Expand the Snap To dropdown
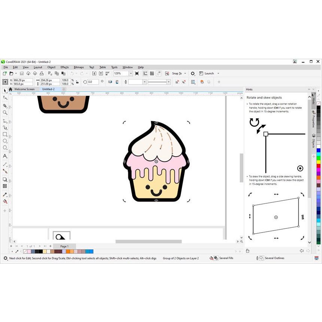This screenshot has width=322, height=322. 185,73
